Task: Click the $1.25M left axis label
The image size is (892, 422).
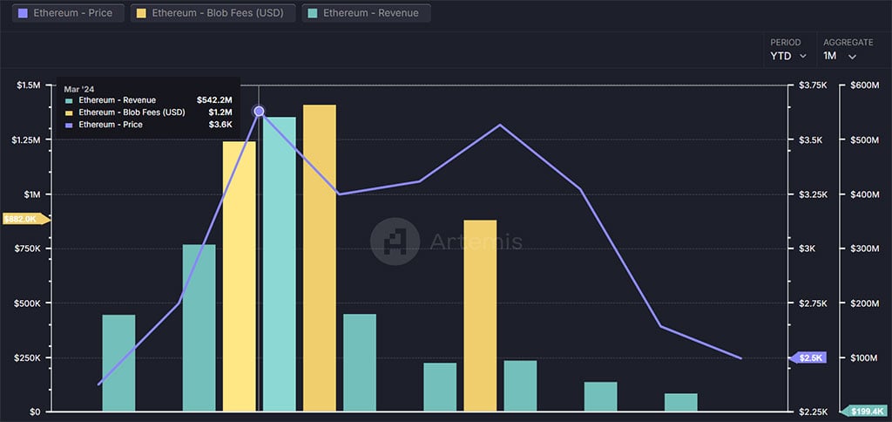Action: 25,140
